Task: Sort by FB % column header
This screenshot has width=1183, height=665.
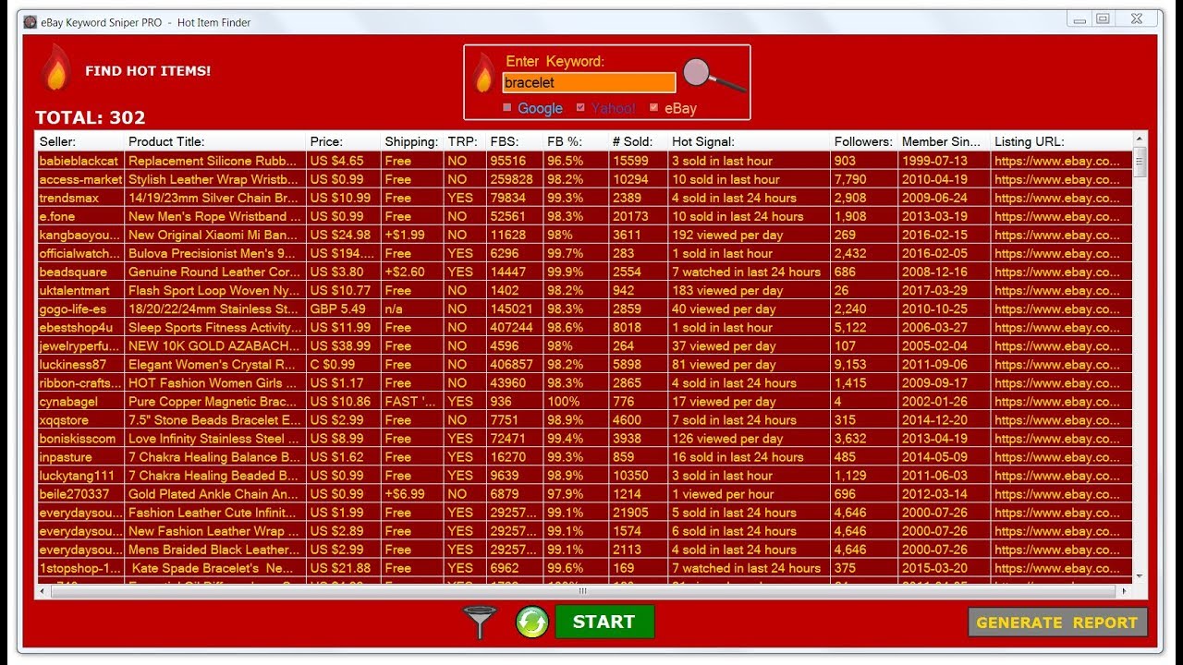Action: [x=576, y=141]
